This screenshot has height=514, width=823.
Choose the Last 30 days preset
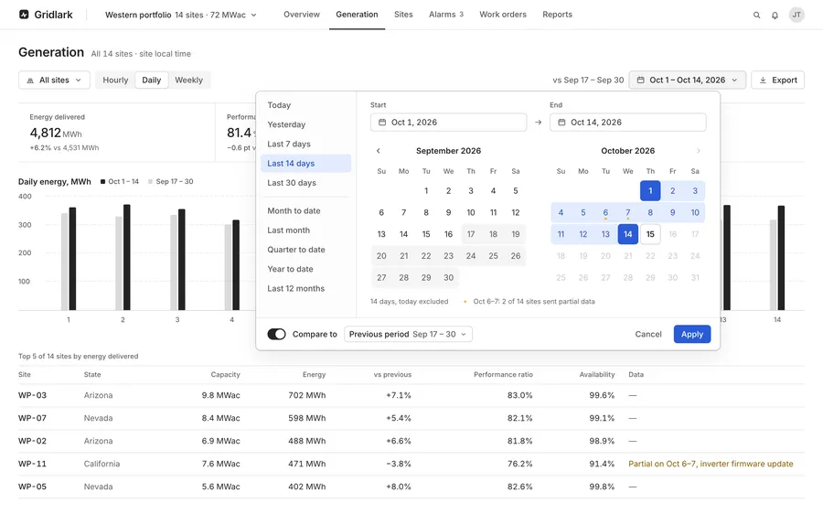305,183
